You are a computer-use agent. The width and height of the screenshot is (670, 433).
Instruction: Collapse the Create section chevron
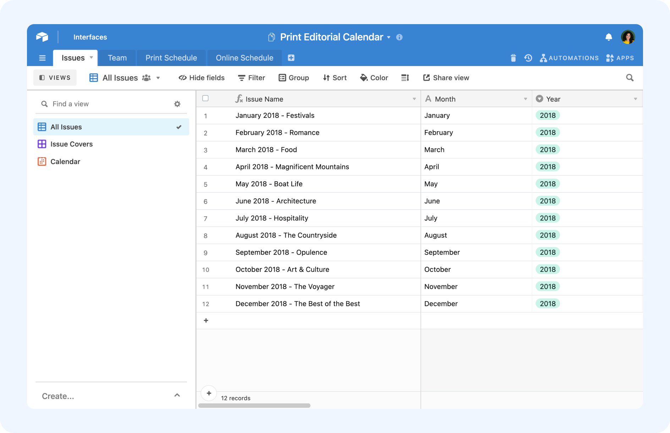coord(177,395)
